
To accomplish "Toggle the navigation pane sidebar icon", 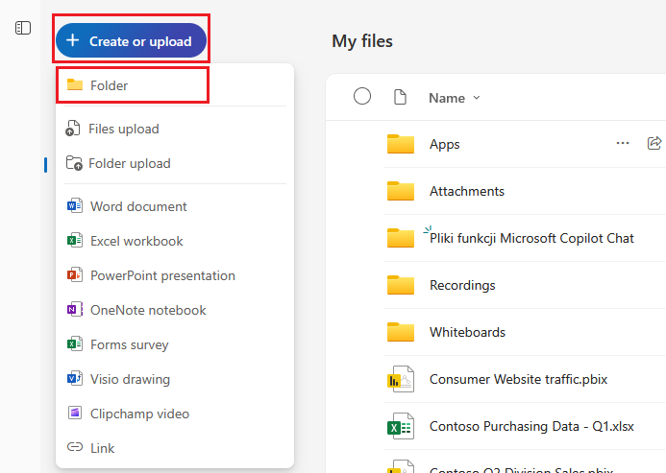I will 23,28.
